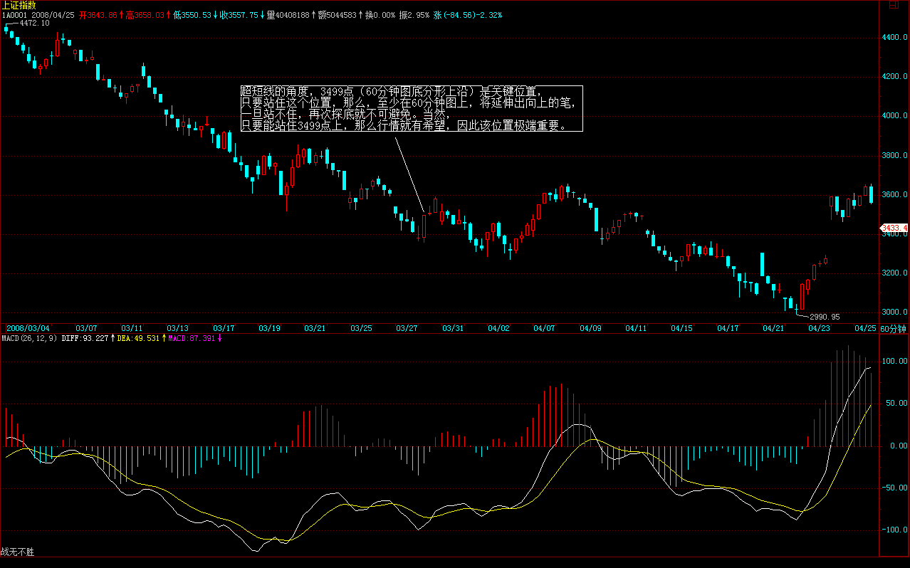
Task: Select the 1A0001 stock code label
Action: (15, 14)
